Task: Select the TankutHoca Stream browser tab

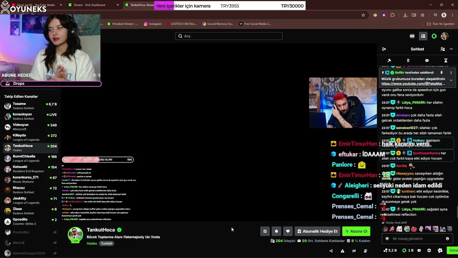Action: tap(140, 5)
